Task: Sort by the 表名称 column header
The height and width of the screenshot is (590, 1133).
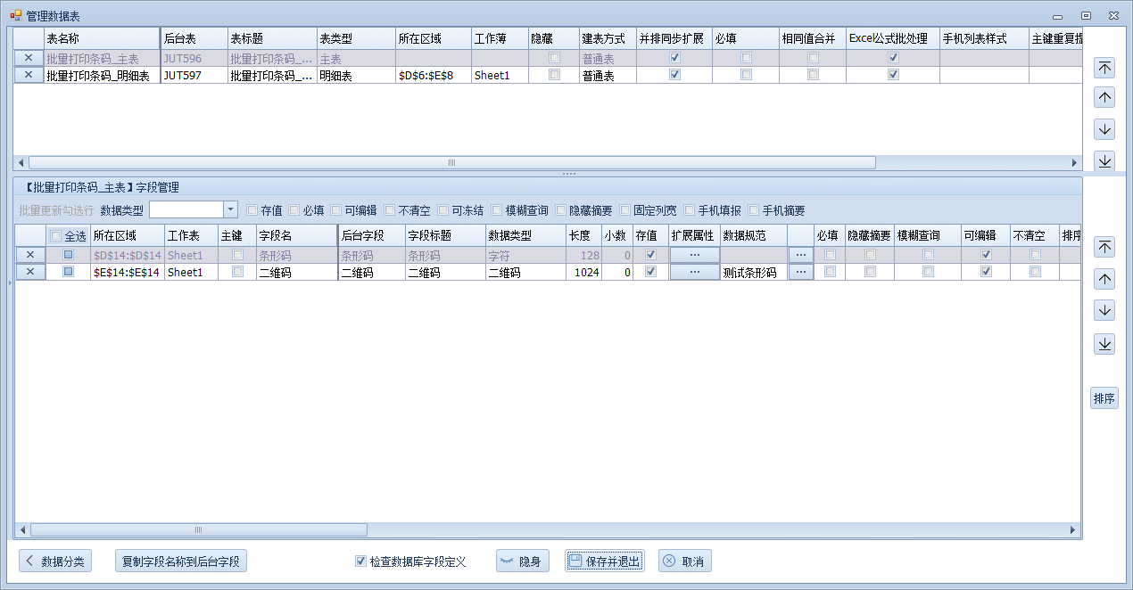Action: pyautogui.click(x=101, y=39)
